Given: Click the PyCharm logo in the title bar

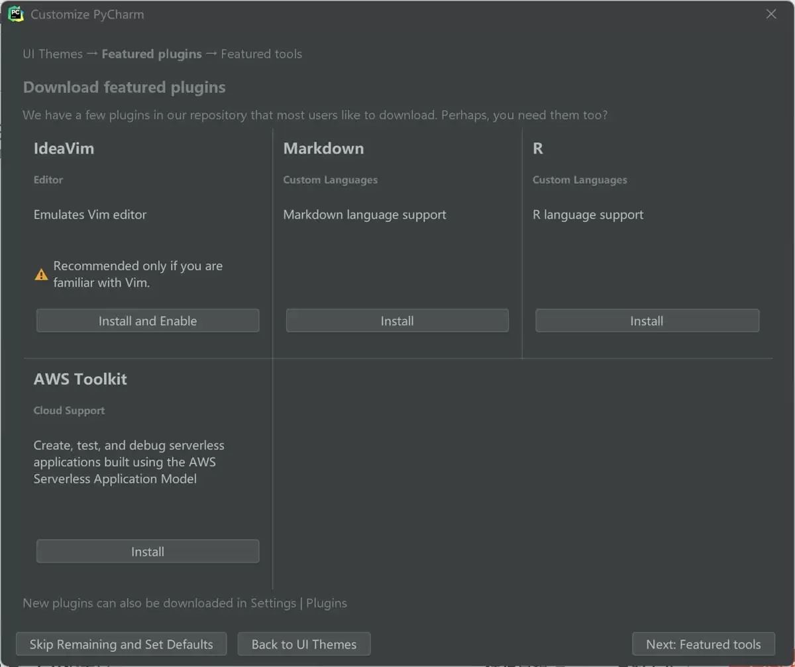Looking at the screenshot, I should coord(16,14).
